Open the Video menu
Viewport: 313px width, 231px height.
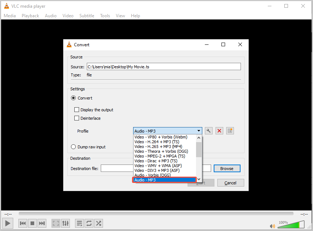coord(68,16)
